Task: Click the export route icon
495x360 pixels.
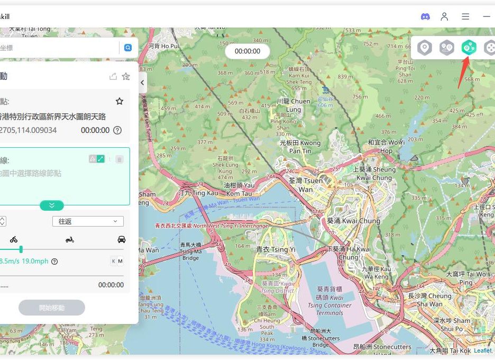Action: coord(113,77)
